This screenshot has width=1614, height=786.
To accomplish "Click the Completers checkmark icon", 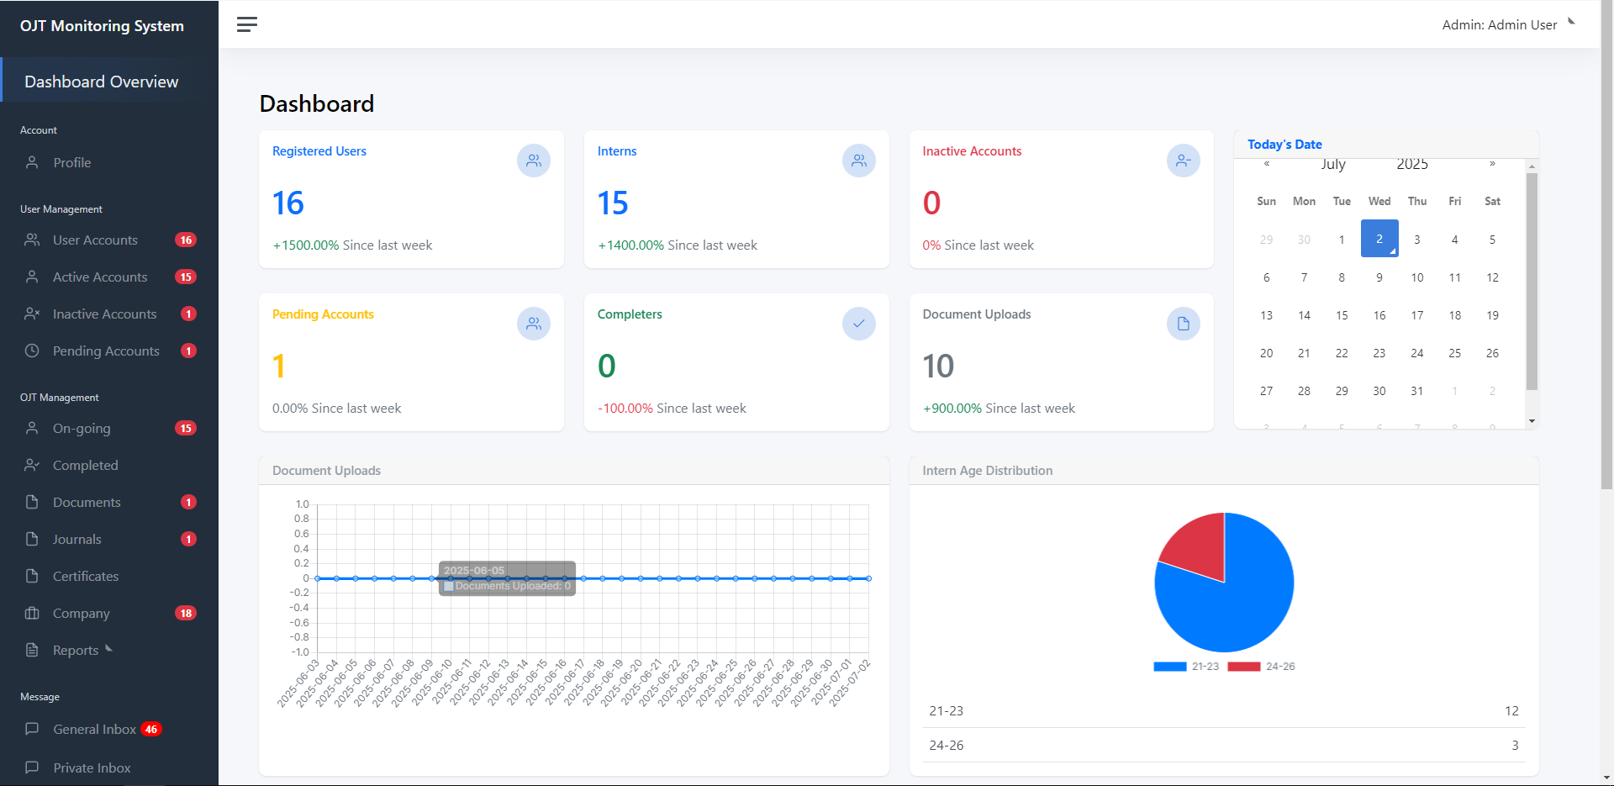I will 858,324.
